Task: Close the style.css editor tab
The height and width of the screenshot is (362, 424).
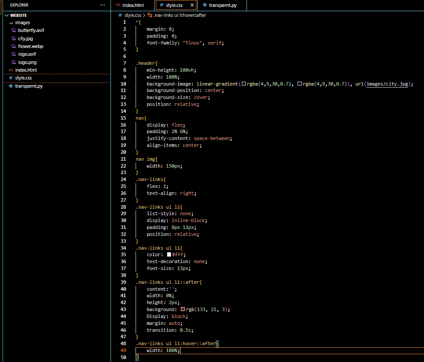Action: [192, 6]
